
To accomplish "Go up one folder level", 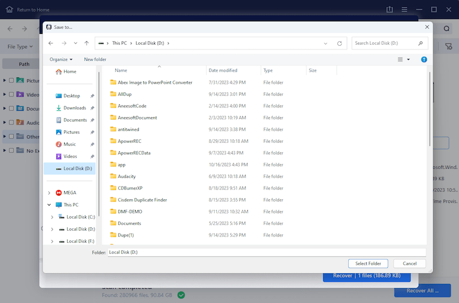I will [87, 44].
